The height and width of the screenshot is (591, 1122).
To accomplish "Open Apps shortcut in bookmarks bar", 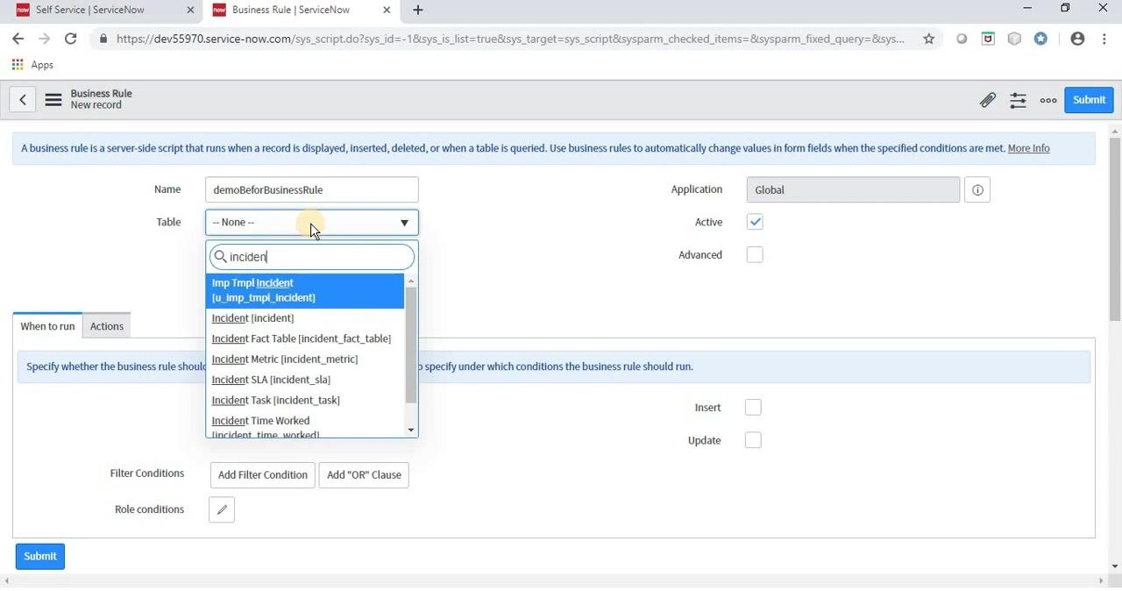I will click(32, 65).
